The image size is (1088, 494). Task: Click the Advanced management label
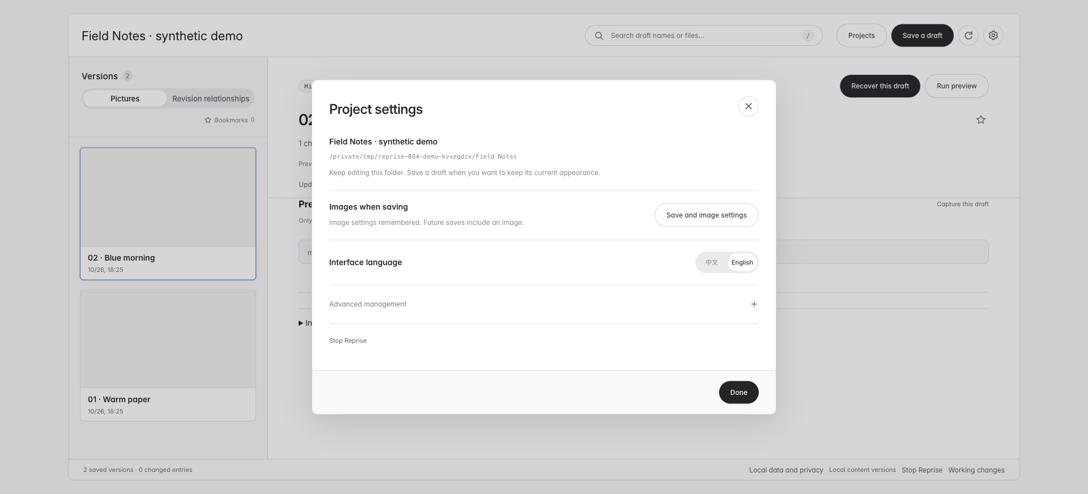pos(368,304)
